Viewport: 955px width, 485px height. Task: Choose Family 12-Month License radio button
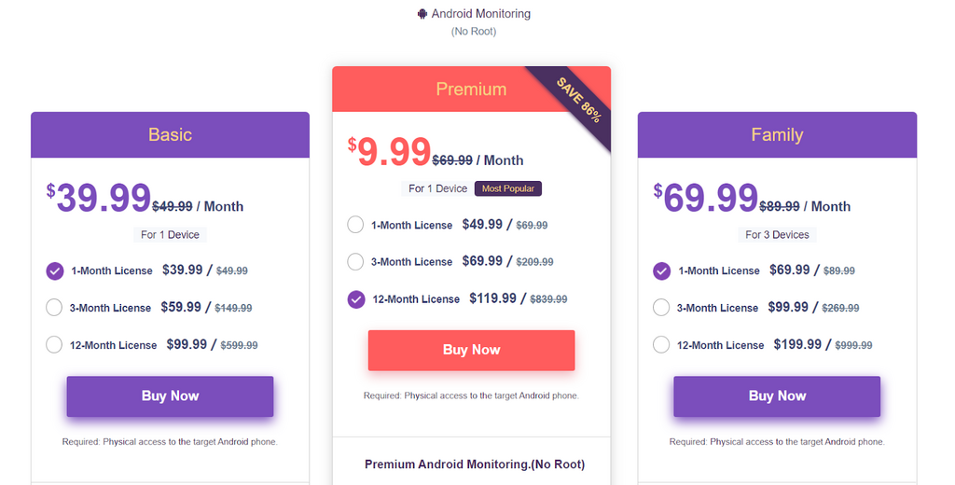point(661,344)
